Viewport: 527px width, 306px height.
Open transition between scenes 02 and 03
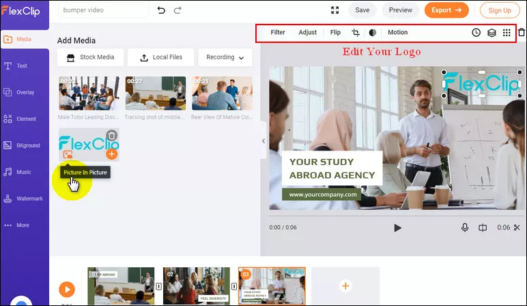pos(234,286)
